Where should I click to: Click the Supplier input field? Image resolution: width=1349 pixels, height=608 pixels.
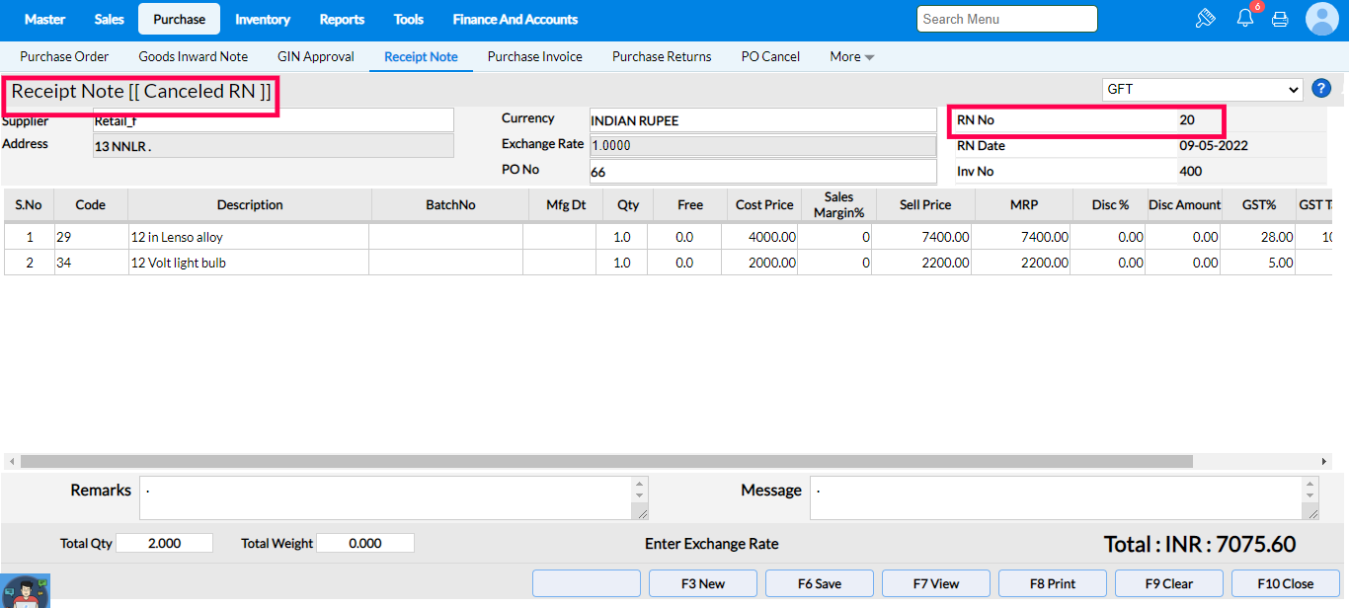tap(273, 120)
